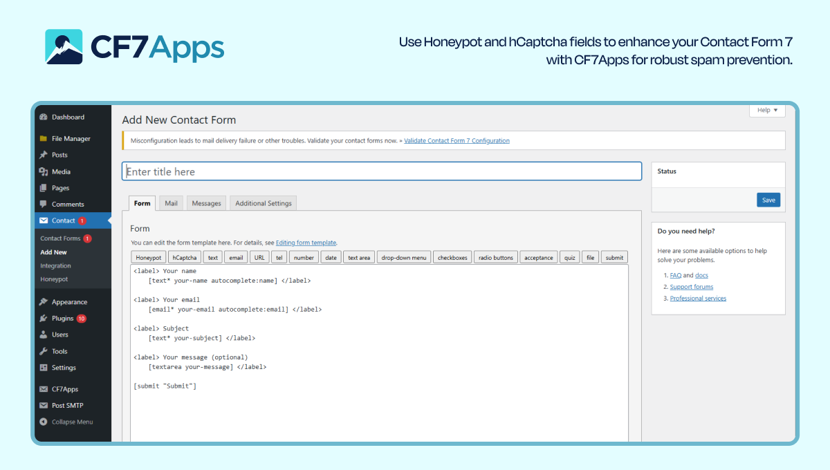Insert a radio buttons tag
The width and height of the screenshot is (830, 470).
[x=496, y=258]
